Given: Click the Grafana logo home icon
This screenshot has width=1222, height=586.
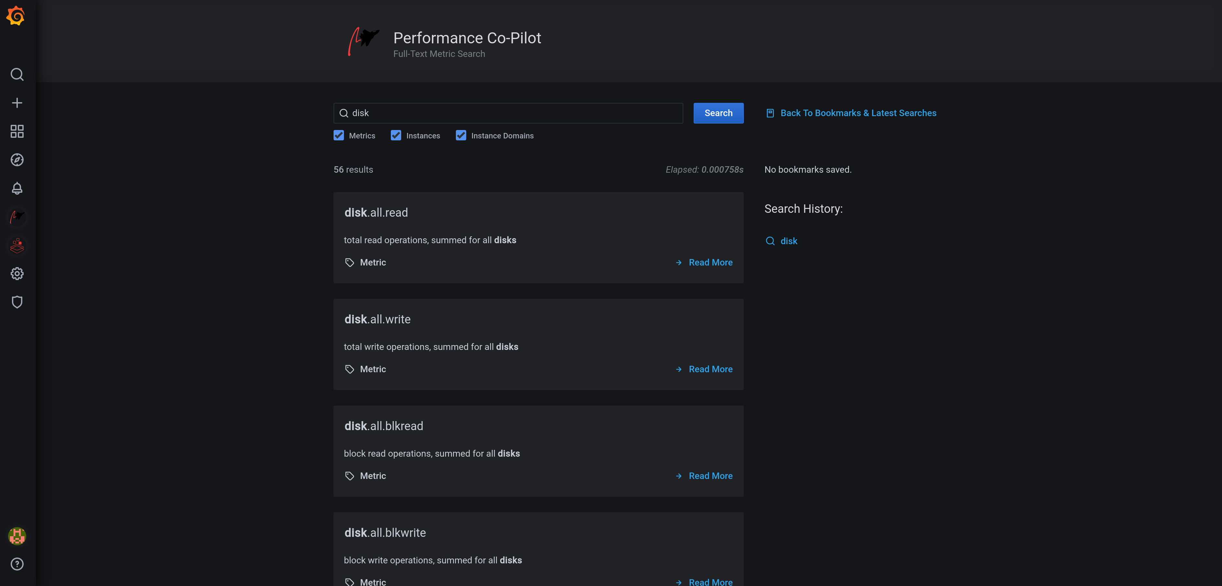Looking at the screenshot, I should (16, 16).
